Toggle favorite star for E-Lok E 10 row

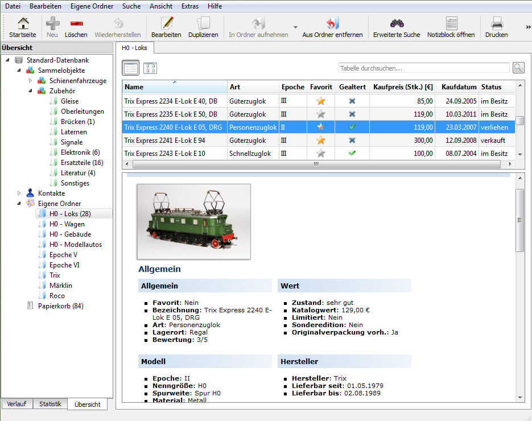pyautogui.click(x=321, y=154)
